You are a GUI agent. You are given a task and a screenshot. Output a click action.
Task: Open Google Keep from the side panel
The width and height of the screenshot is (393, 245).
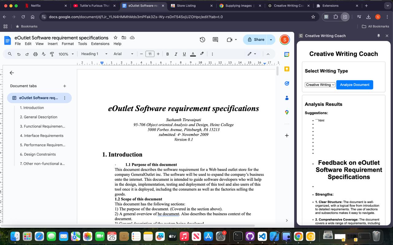(x=287, y=69)
